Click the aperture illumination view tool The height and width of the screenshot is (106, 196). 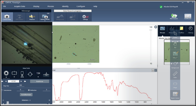[6, 73]
